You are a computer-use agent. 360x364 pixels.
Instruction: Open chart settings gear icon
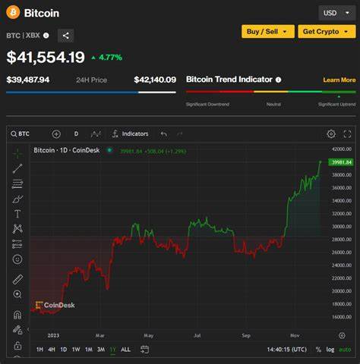[331, 134]
